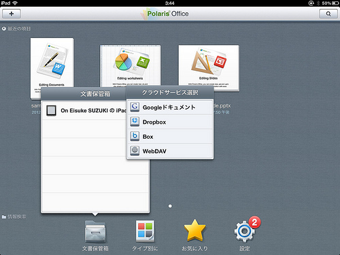Tap the orientation lock status icon
340x255 pixels.
coord(311,3)
